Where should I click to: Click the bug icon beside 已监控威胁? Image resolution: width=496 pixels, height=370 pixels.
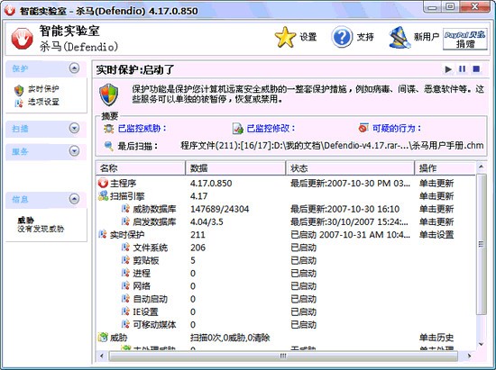[x=108, y=129]
